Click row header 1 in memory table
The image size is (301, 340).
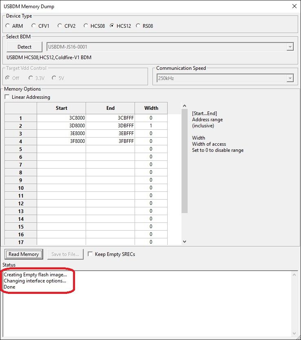[x=20, y=118]
